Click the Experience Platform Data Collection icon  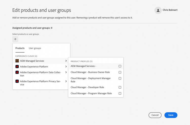pos(17,72)
